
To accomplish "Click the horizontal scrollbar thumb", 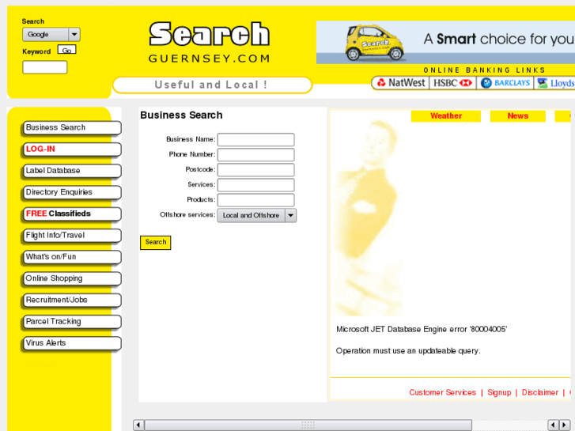I will 308,425.
